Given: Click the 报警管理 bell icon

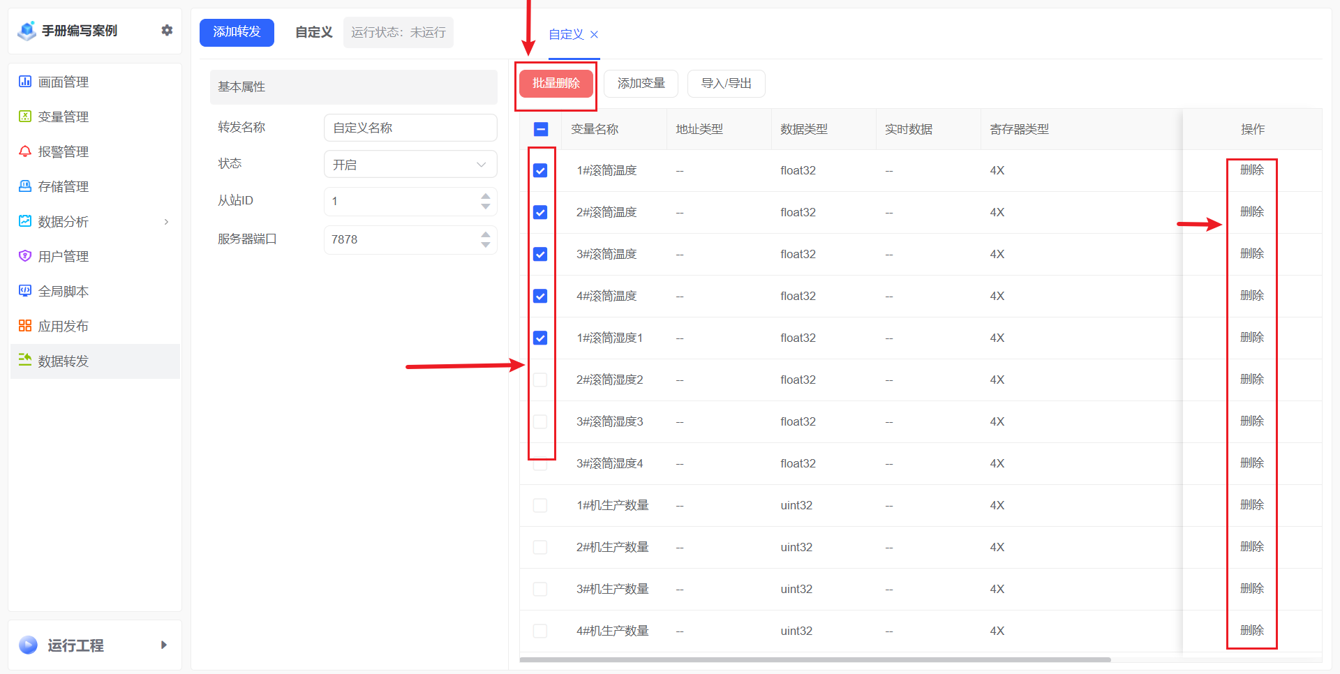Looking at the screenshot, I should [x=25, y=151].
